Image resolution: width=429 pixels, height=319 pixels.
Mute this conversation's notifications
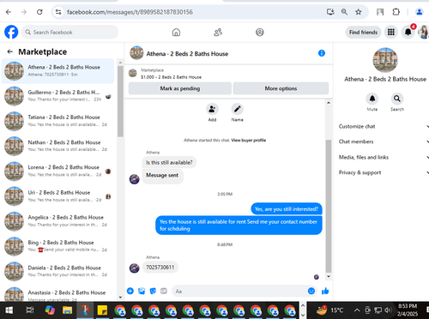(372, 99)
